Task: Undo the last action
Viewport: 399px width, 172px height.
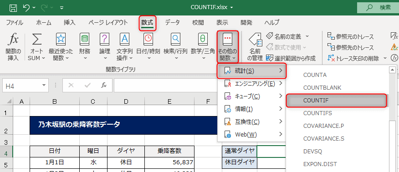Action: coord(26,7)
